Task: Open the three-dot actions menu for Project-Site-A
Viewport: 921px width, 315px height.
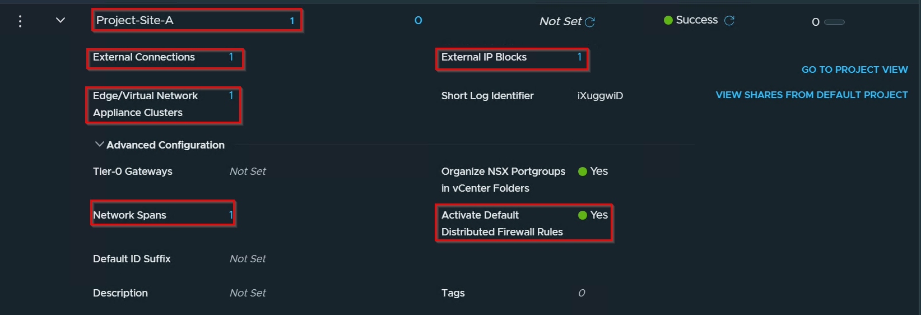Action: [x=20, y=21]
